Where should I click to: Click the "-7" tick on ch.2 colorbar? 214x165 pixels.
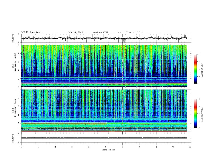(x=199, y=128)
